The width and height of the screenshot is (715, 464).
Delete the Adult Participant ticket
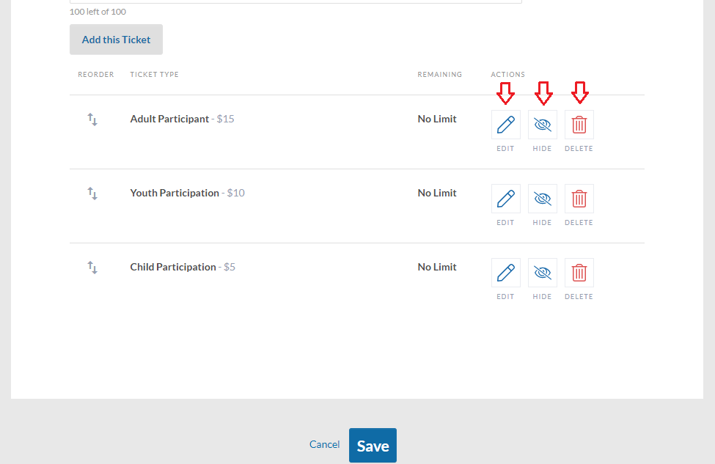pyautogui.click(x=579, y=125)
